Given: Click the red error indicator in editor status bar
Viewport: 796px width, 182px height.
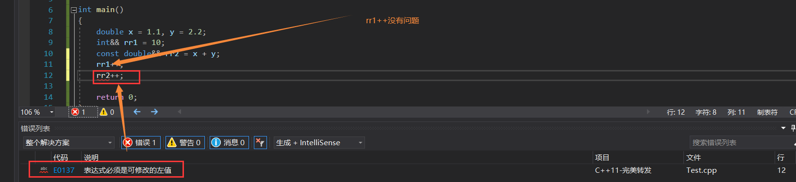Looking at the screenshot, I should 78,112.
